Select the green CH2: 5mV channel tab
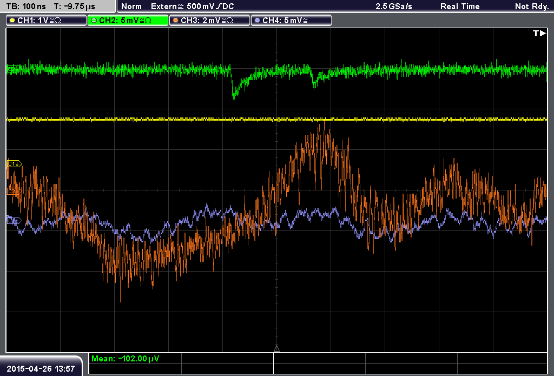Screen dimensions: 554x376 (128, 21)
